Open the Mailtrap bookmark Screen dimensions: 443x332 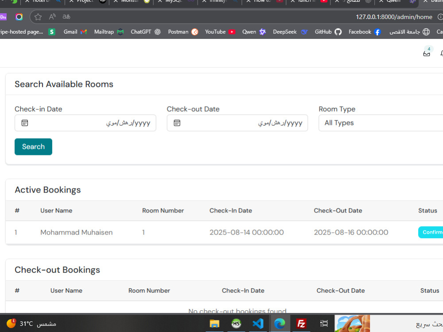(x=109, y=32)
